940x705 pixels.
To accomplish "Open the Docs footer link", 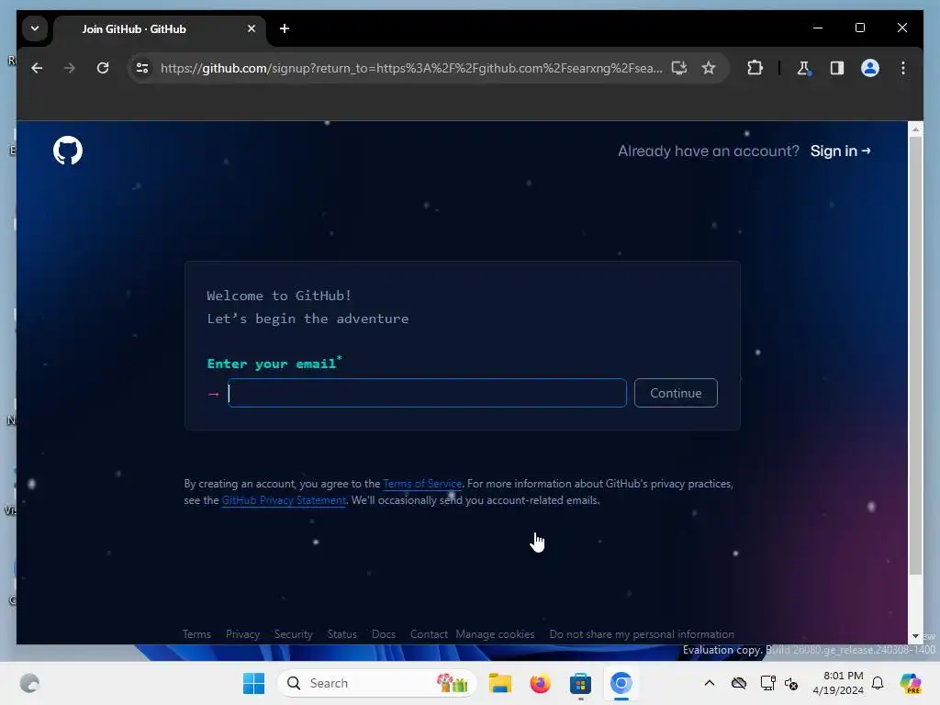I will pyautogui.click(x=383, y=634).
